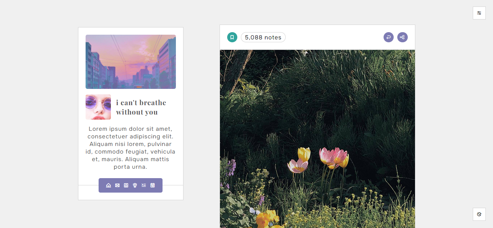Open the tulip garden photo post
Screen dimensions: 493x228
pos(317,139)
